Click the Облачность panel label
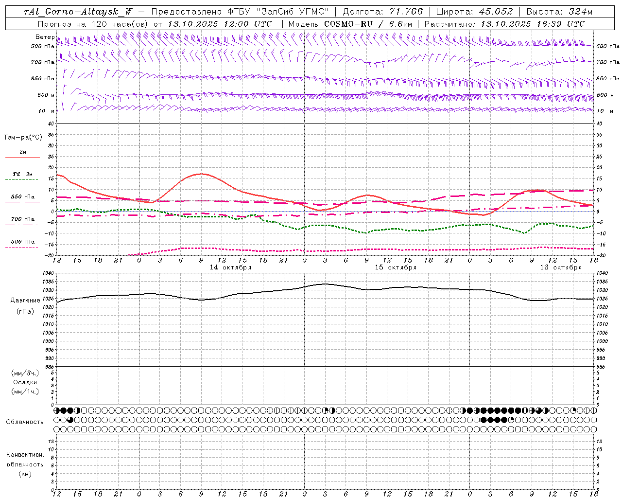The image size is (622, 498). click(25, 422)
